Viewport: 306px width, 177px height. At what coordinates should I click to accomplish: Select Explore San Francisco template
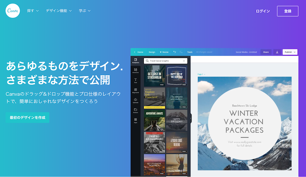coord(154,98)
